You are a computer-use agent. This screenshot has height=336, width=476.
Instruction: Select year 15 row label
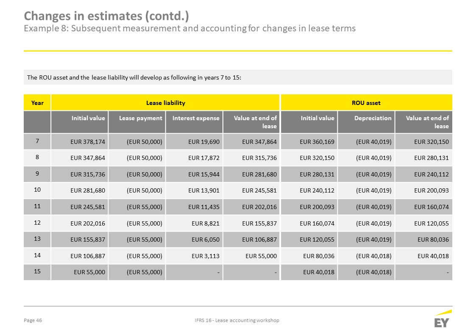click(x=37, y=272)
